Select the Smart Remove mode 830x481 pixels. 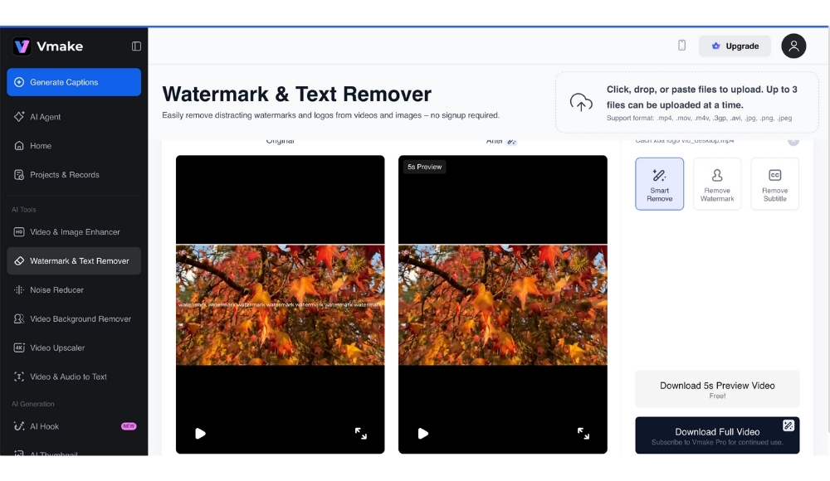coord(660,183)
